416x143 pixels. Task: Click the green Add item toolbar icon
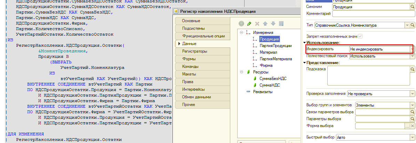coord(241,24)
